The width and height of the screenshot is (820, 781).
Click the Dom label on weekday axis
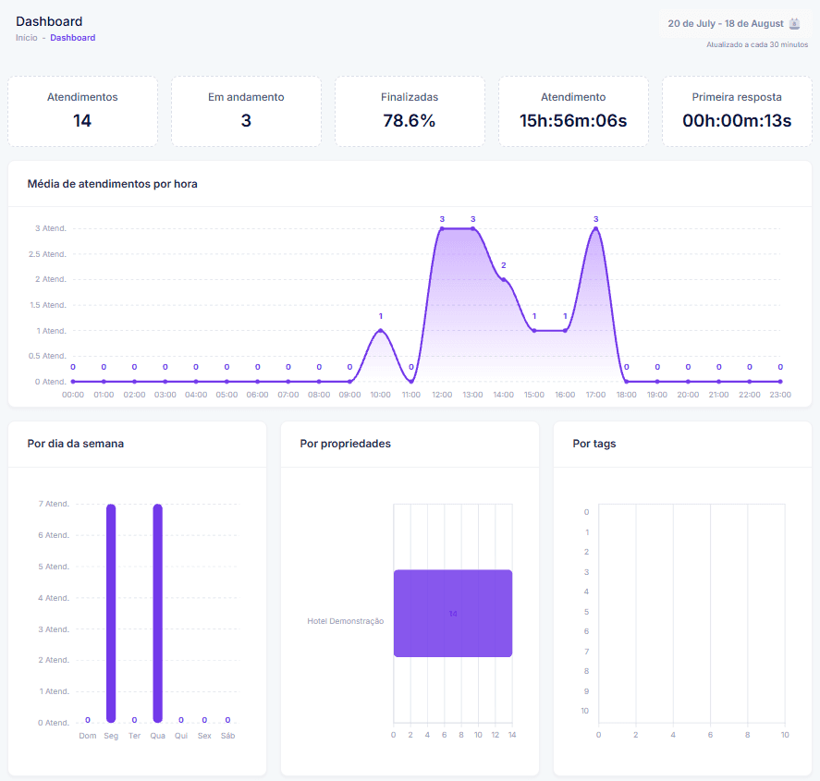pos(88,736)
